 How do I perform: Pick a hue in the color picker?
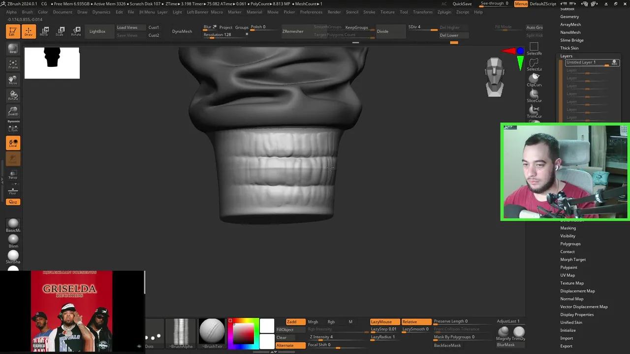coord(243,333)
